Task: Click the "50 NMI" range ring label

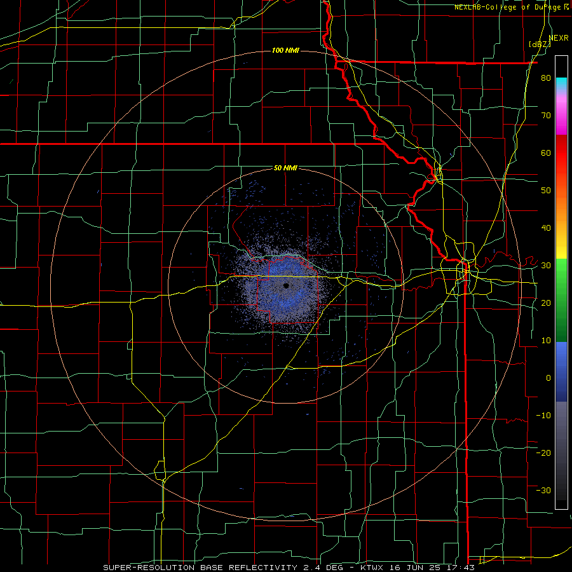Action: click(x=285, y=168)
